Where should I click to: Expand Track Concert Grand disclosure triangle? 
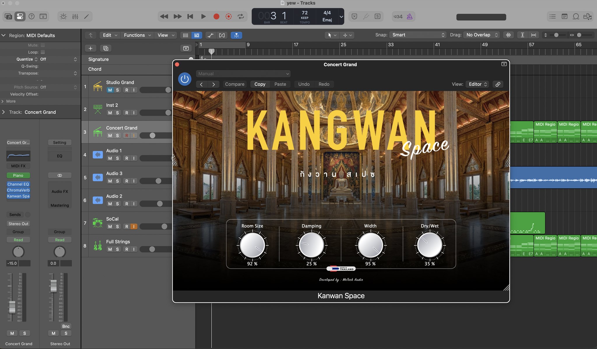[x=3, y=112]
